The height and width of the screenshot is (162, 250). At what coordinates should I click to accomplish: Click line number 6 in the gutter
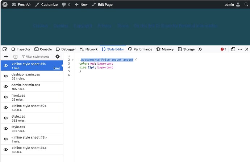[x=69, y=75]
